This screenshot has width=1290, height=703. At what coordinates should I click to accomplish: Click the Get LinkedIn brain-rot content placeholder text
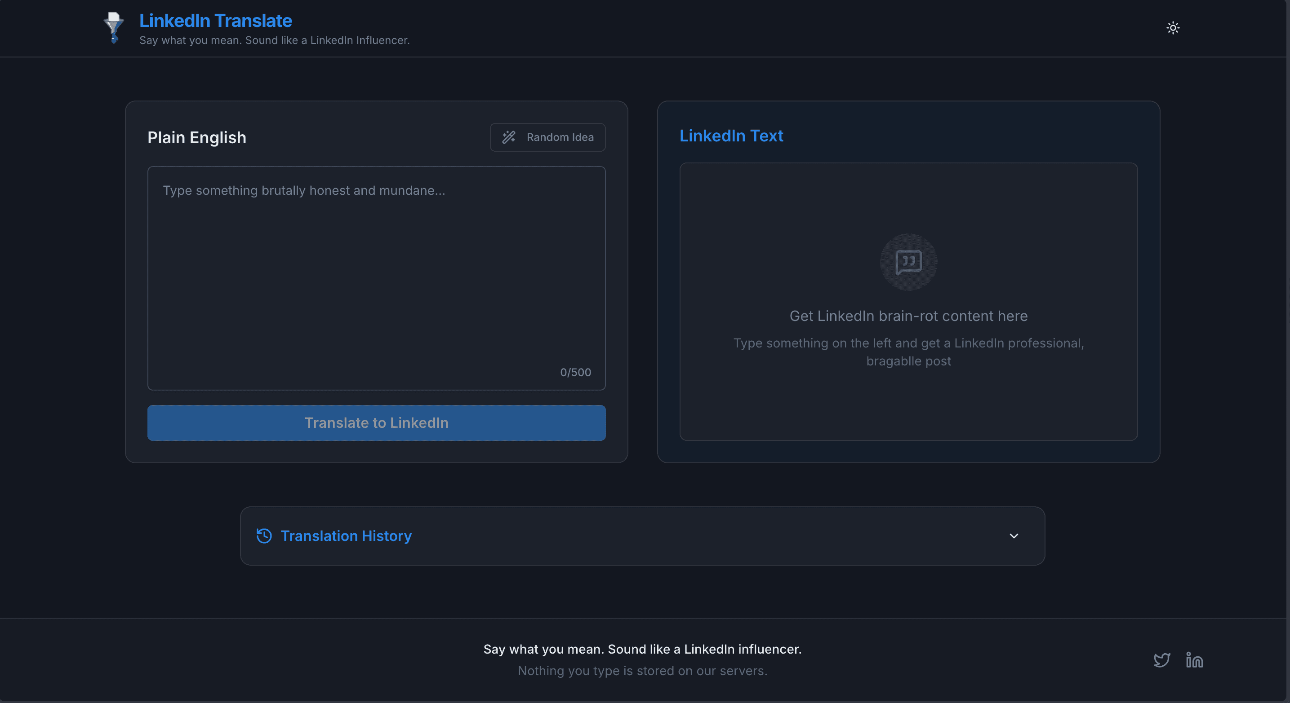(x=908, y=316)
